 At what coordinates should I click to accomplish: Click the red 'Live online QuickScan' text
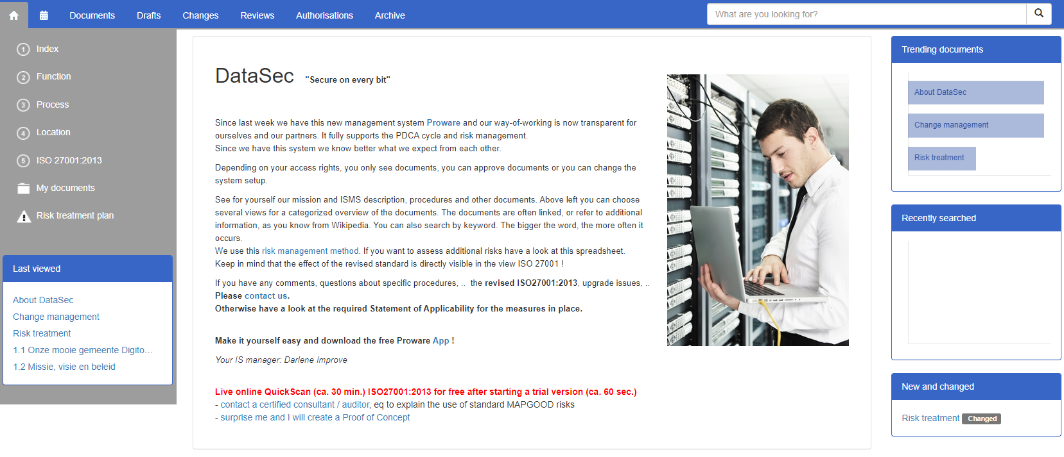click(x=426, y=392)
